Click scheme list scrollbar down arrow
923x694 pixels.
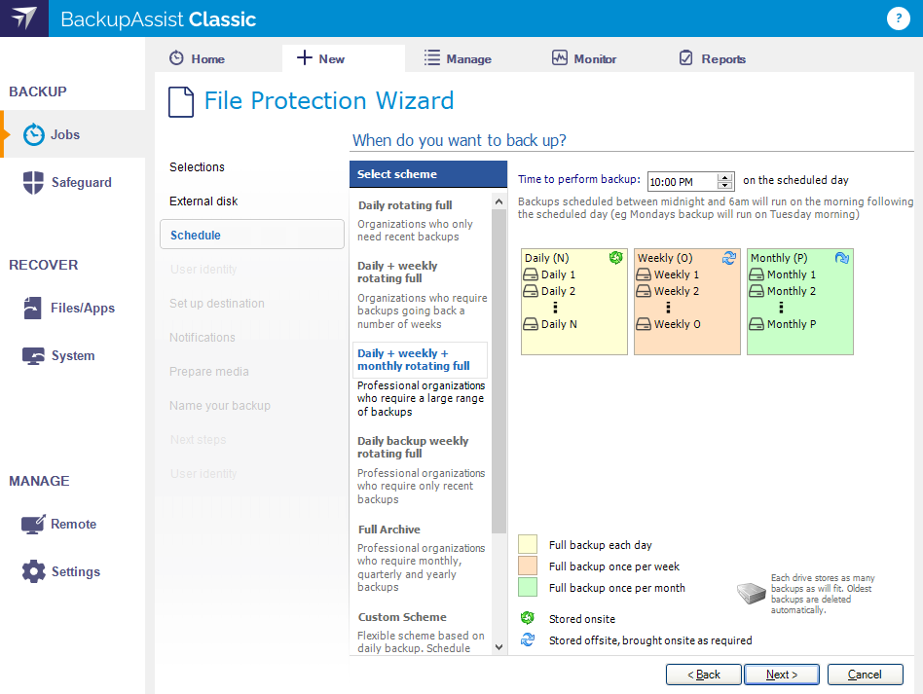tap(499, 647)
